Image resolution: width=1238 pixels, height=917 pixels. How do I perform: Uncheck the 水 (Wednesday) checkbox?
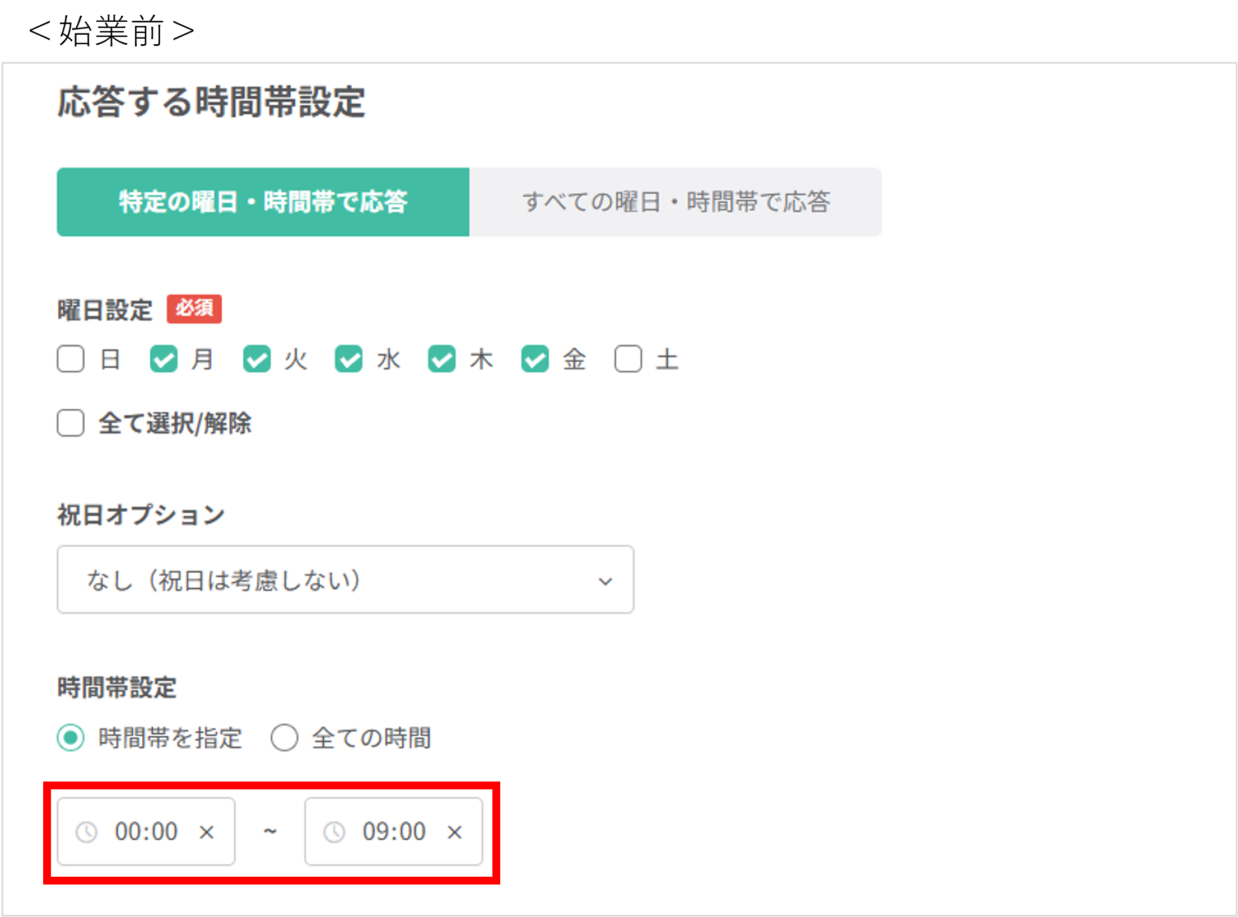click(349, 359)
